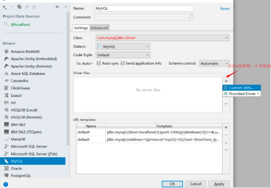Expand the Comment field with expand icon
This screenshot has height=188, width=271.
[x=190, y=17]
